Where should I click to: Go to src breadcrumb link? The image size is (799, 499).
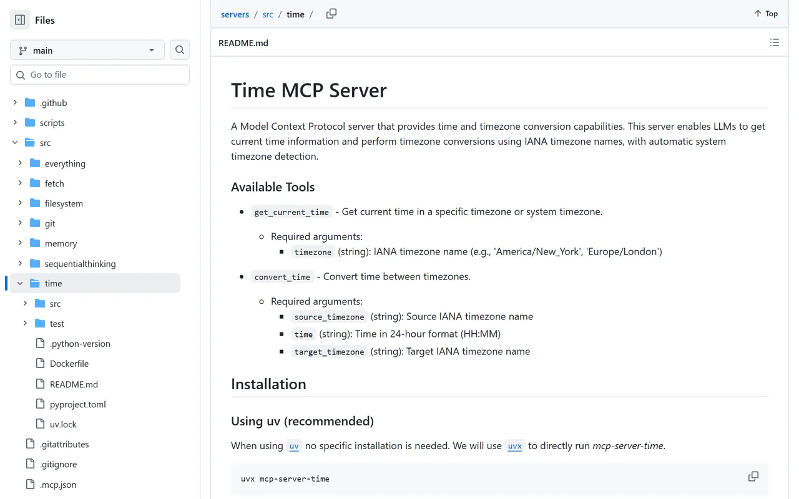pos(268,14)
